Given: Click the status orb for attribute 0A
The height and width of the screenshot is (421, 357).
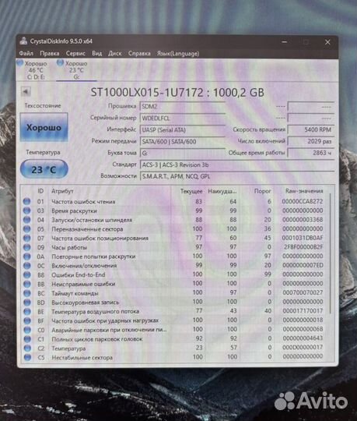Looking at the screenshot, I should tap(26, 256).
